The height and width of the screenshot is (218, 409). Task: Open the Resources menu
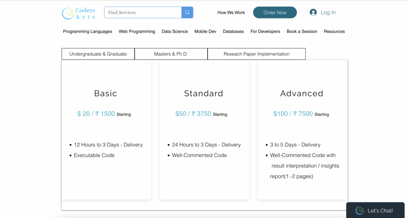point(334,32)
